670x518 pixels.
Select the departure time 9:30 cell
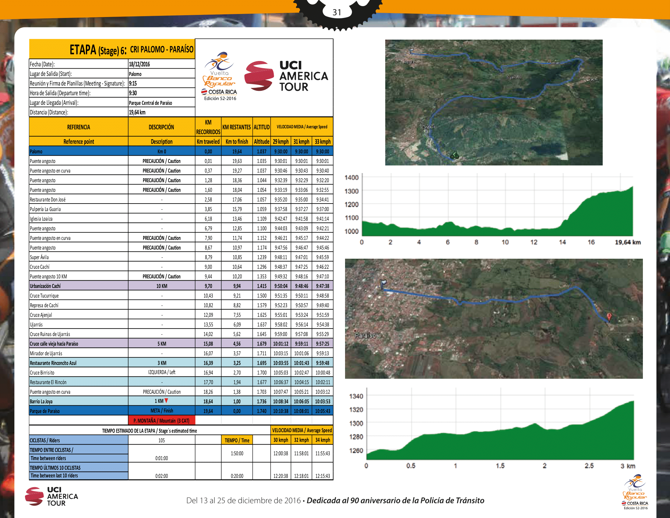click(x=161, y=93)
